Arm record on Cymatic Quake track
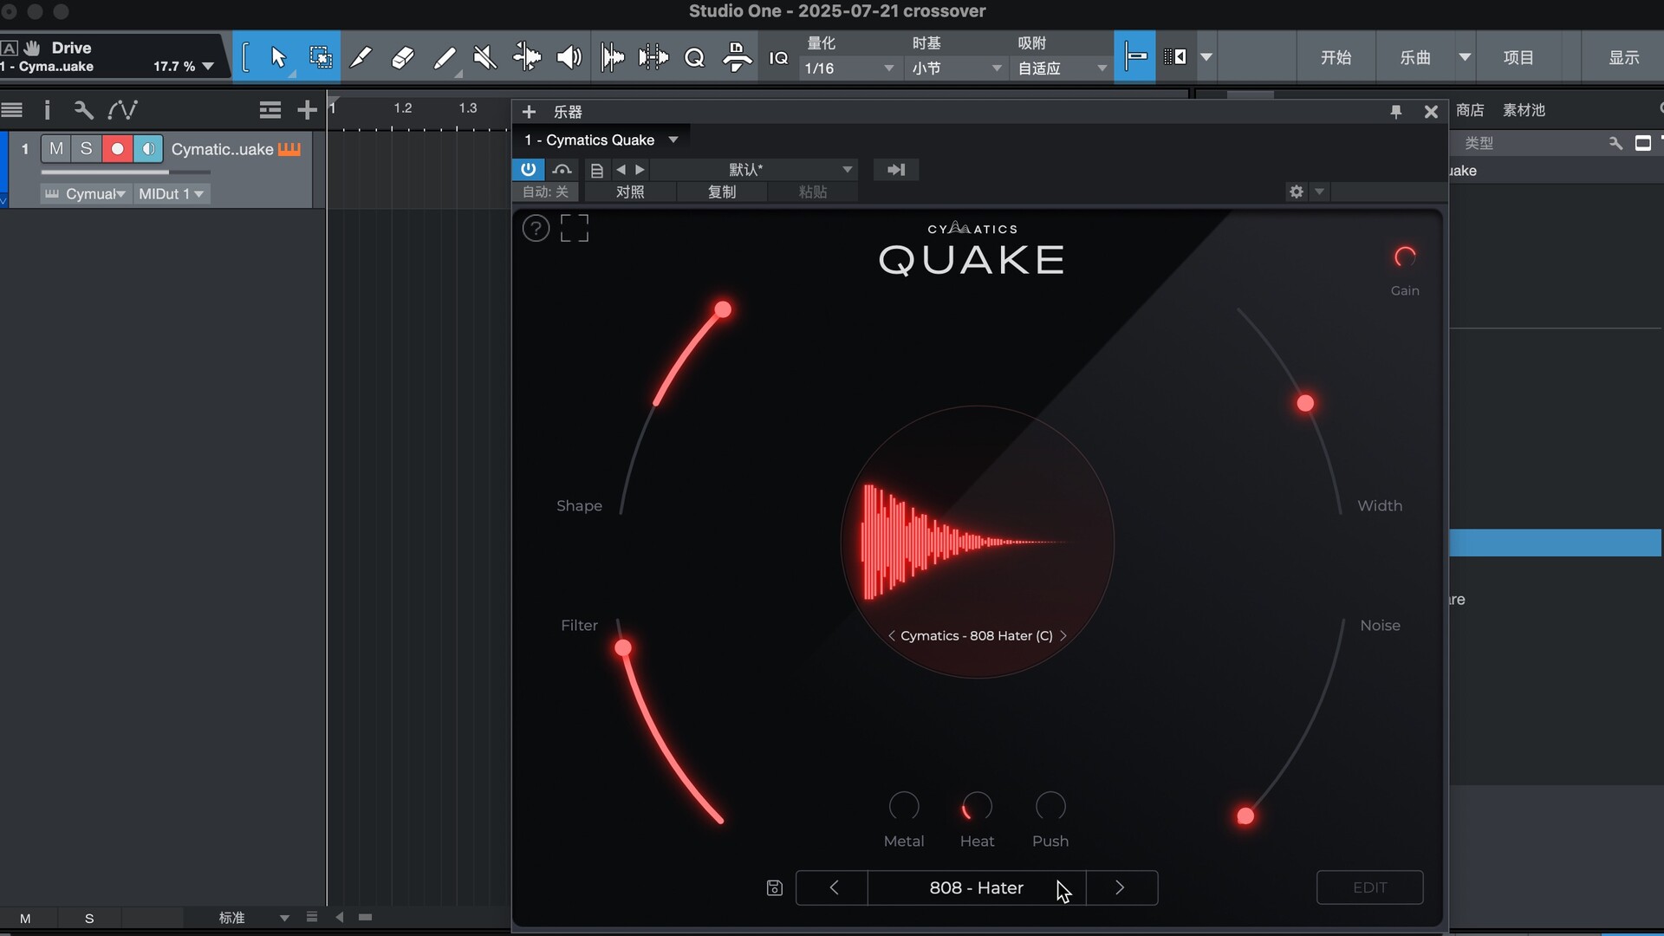 click(x=117, y=149)
